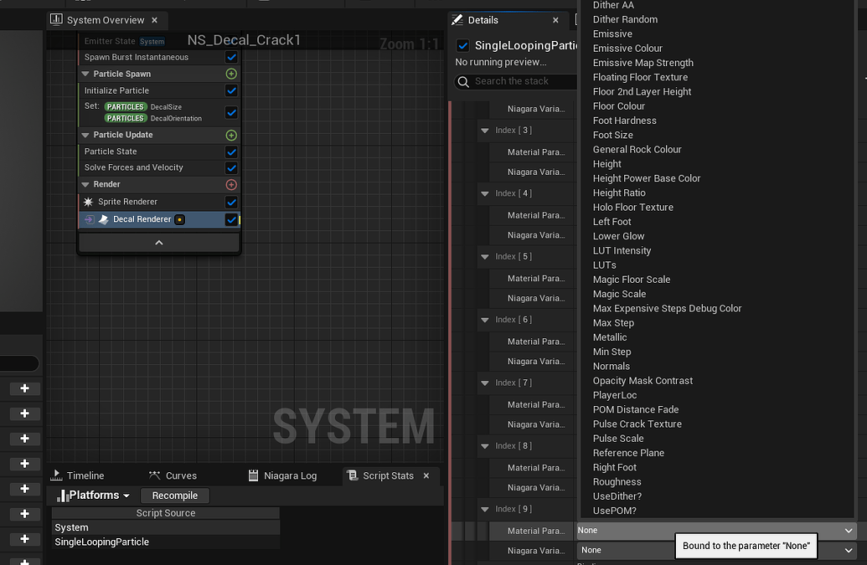867x565 pixels.
Task: Select the Script Stats tab
Action: pos(390,475)
